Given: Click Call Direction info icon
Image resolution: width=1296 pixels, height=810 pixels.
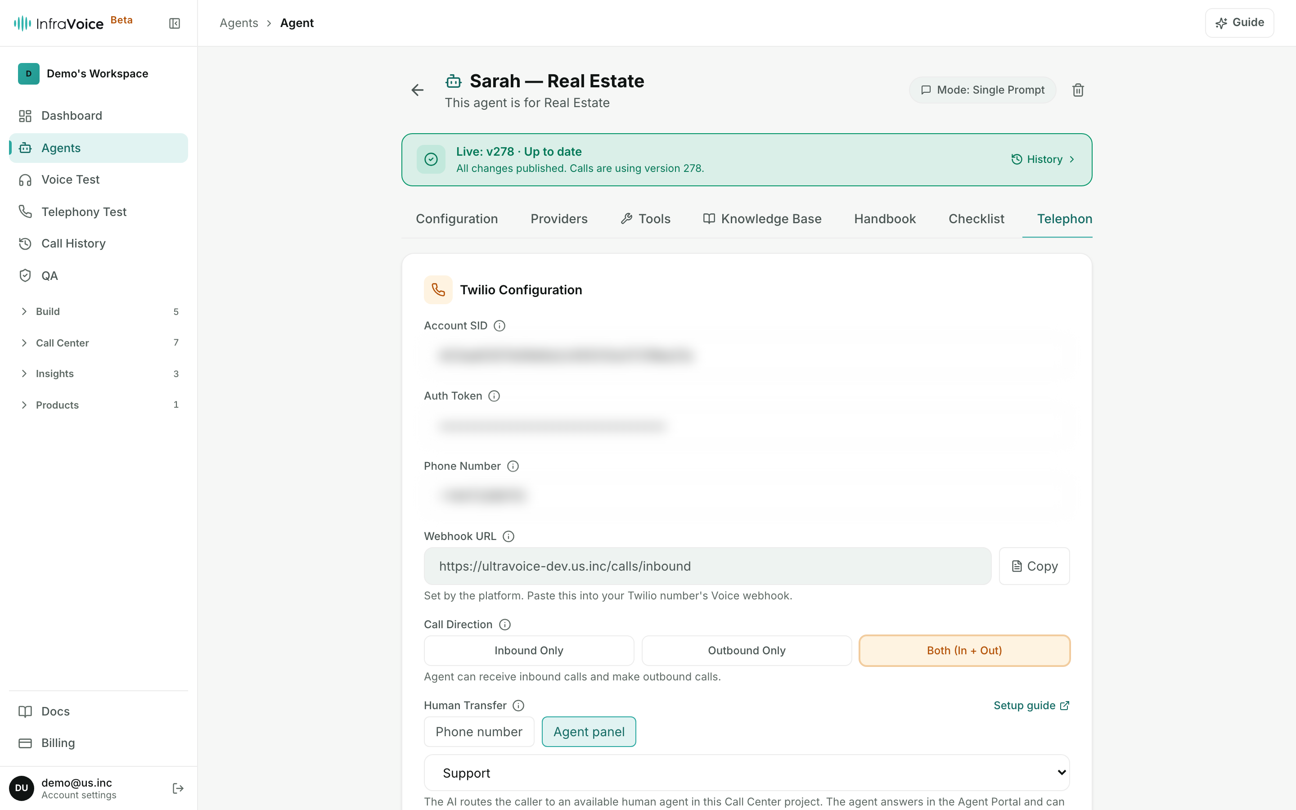Looking at the screenshot, I should [504, 625].
